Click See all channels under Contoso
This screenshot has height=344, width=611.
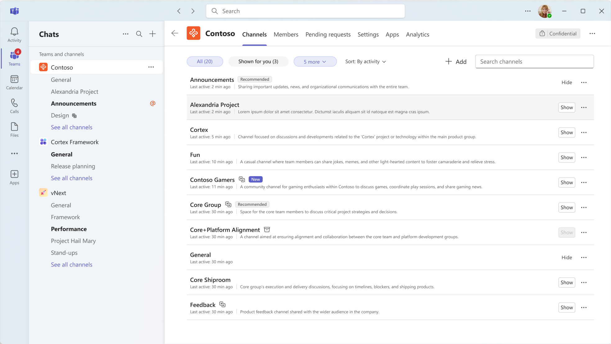(72, 127)
